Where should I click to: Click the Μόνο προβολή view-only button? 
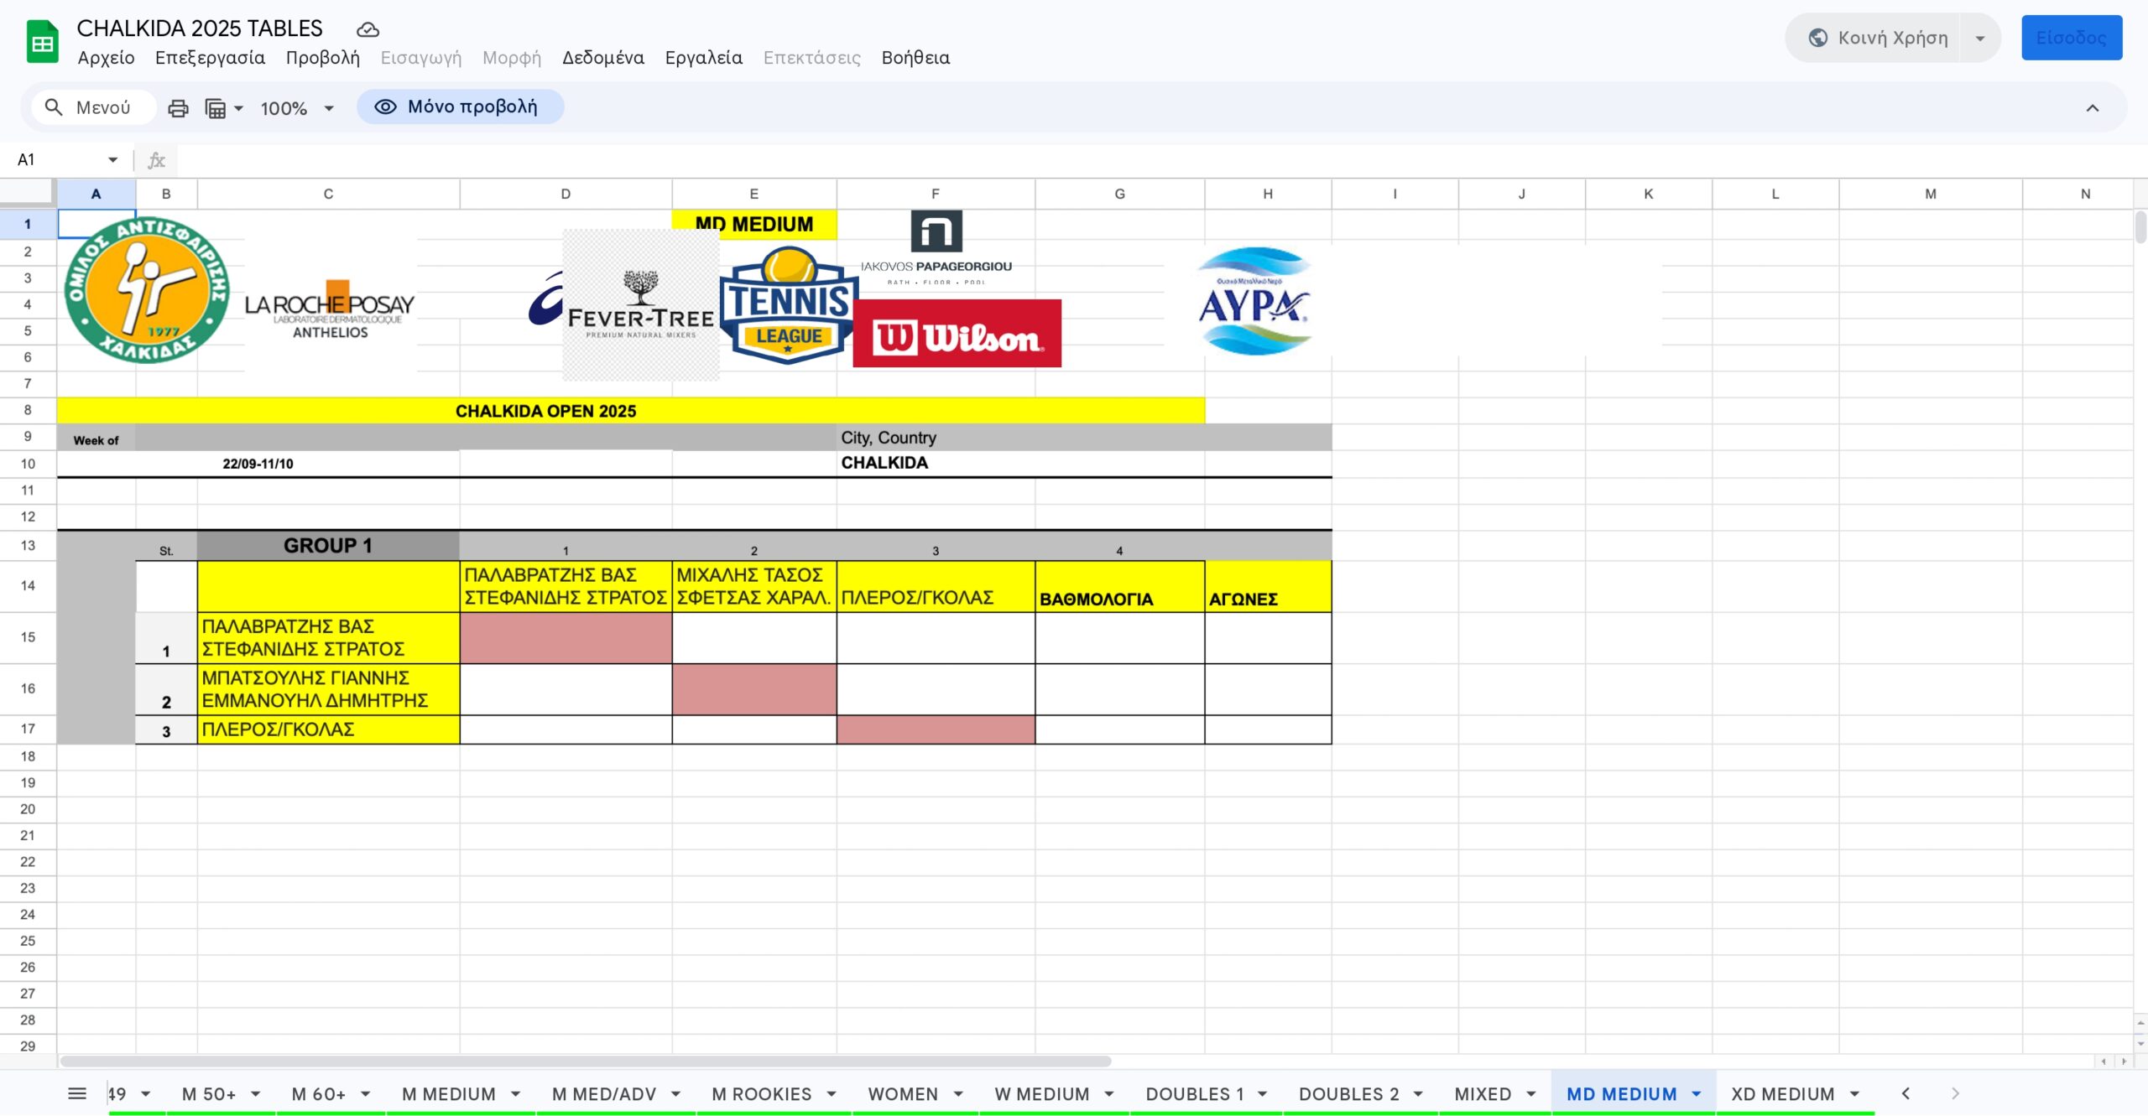[x=460, y=106]
